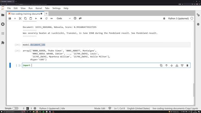Move the active cell down

[x=172, y=65]
